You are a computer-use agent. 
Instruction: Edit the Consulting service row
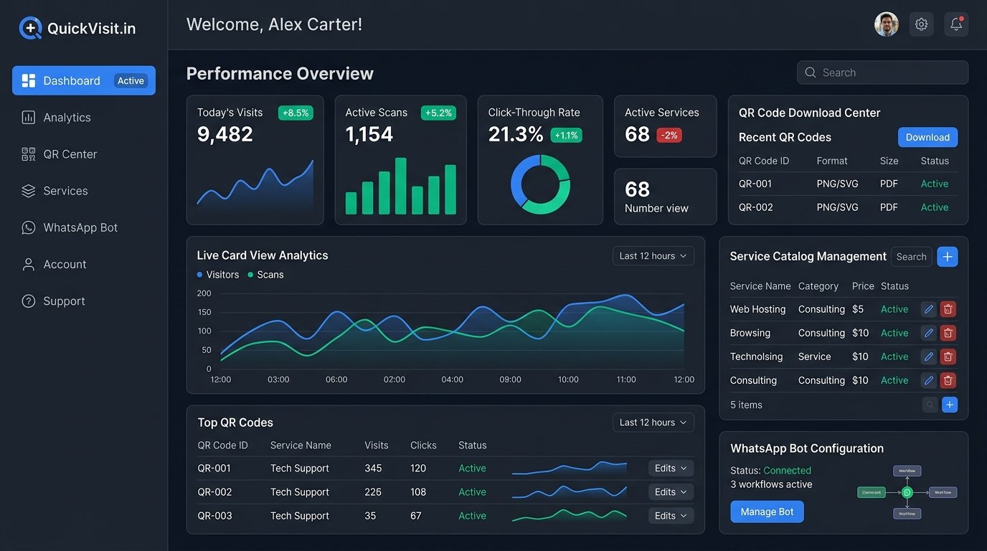tap(929, 380)
